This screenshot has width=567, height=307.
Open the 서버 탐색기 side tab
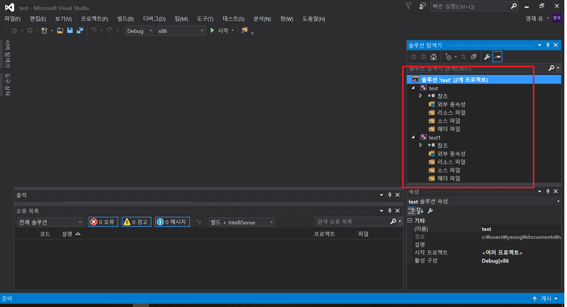click(x=7, y=54)
